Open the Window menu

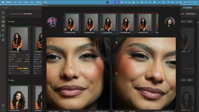tap(39, 2)
